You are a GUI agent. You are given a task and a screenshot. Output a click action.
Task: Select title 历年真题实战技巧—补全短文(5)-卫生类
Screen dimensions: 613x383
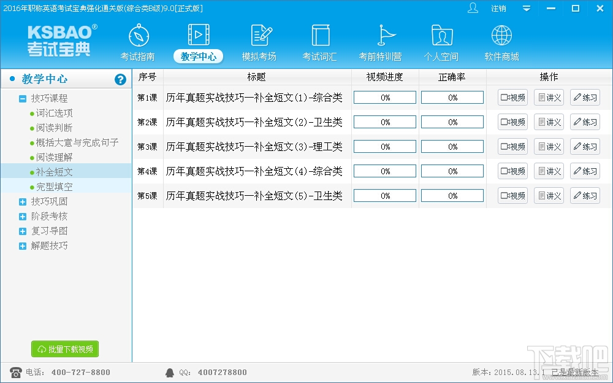(254, 195)
